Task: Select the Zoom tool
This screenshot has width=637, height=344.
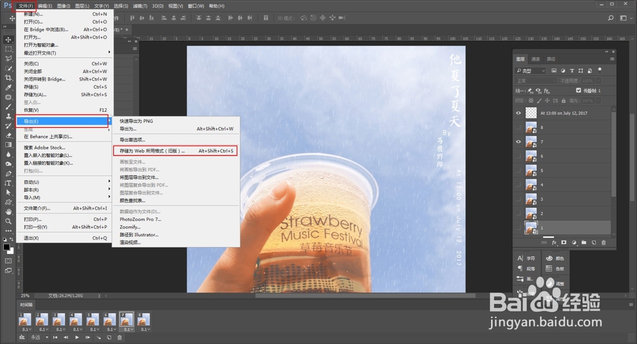Action: 8,221
